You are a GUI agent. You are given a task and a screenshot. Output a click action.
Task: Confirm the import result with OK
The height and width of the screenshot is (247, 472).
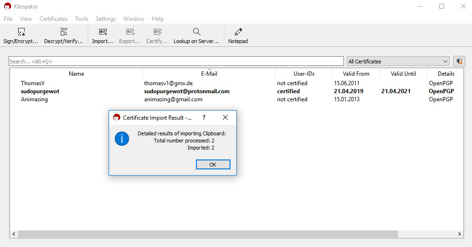coord(213,165)
